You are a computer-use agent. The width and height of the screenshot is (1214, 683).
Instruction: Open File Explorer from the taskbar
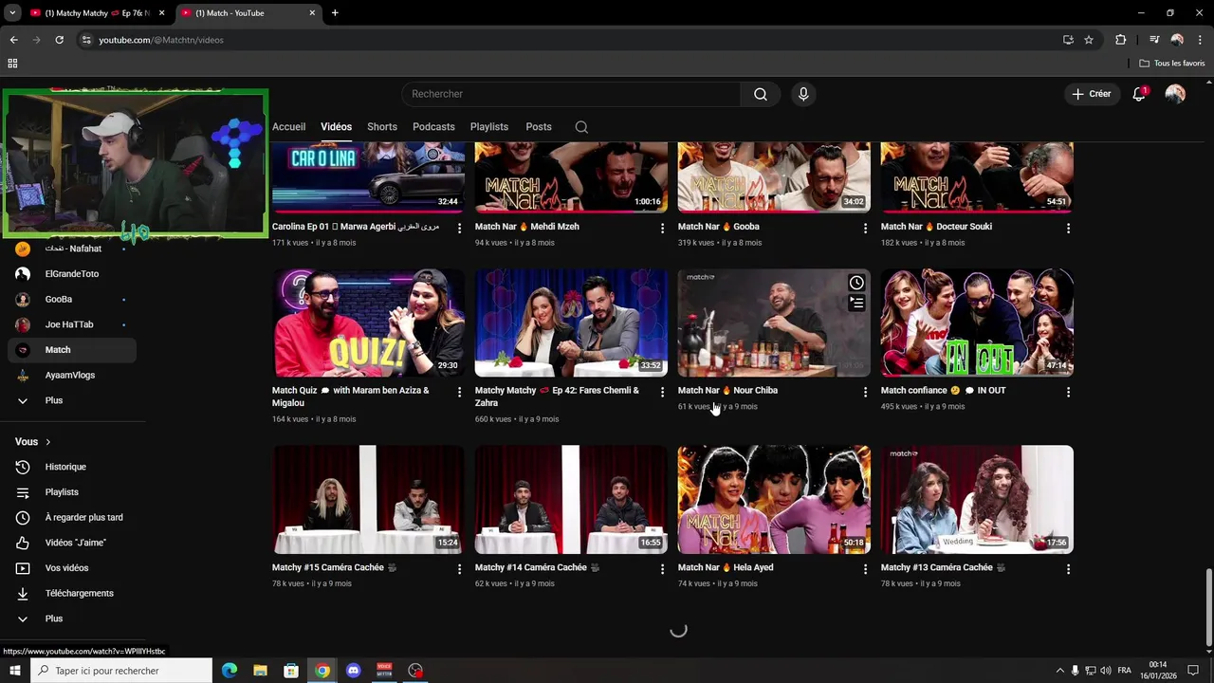tap(260, 671)
